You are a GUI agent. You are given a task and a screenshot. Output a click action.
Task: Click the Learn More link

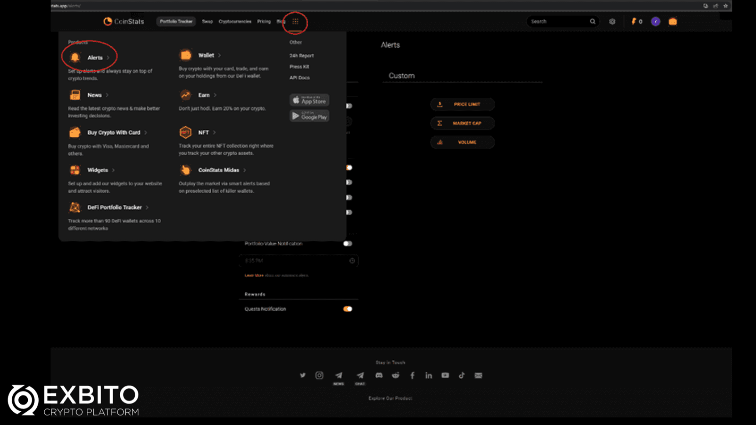(x=254, y=275)
